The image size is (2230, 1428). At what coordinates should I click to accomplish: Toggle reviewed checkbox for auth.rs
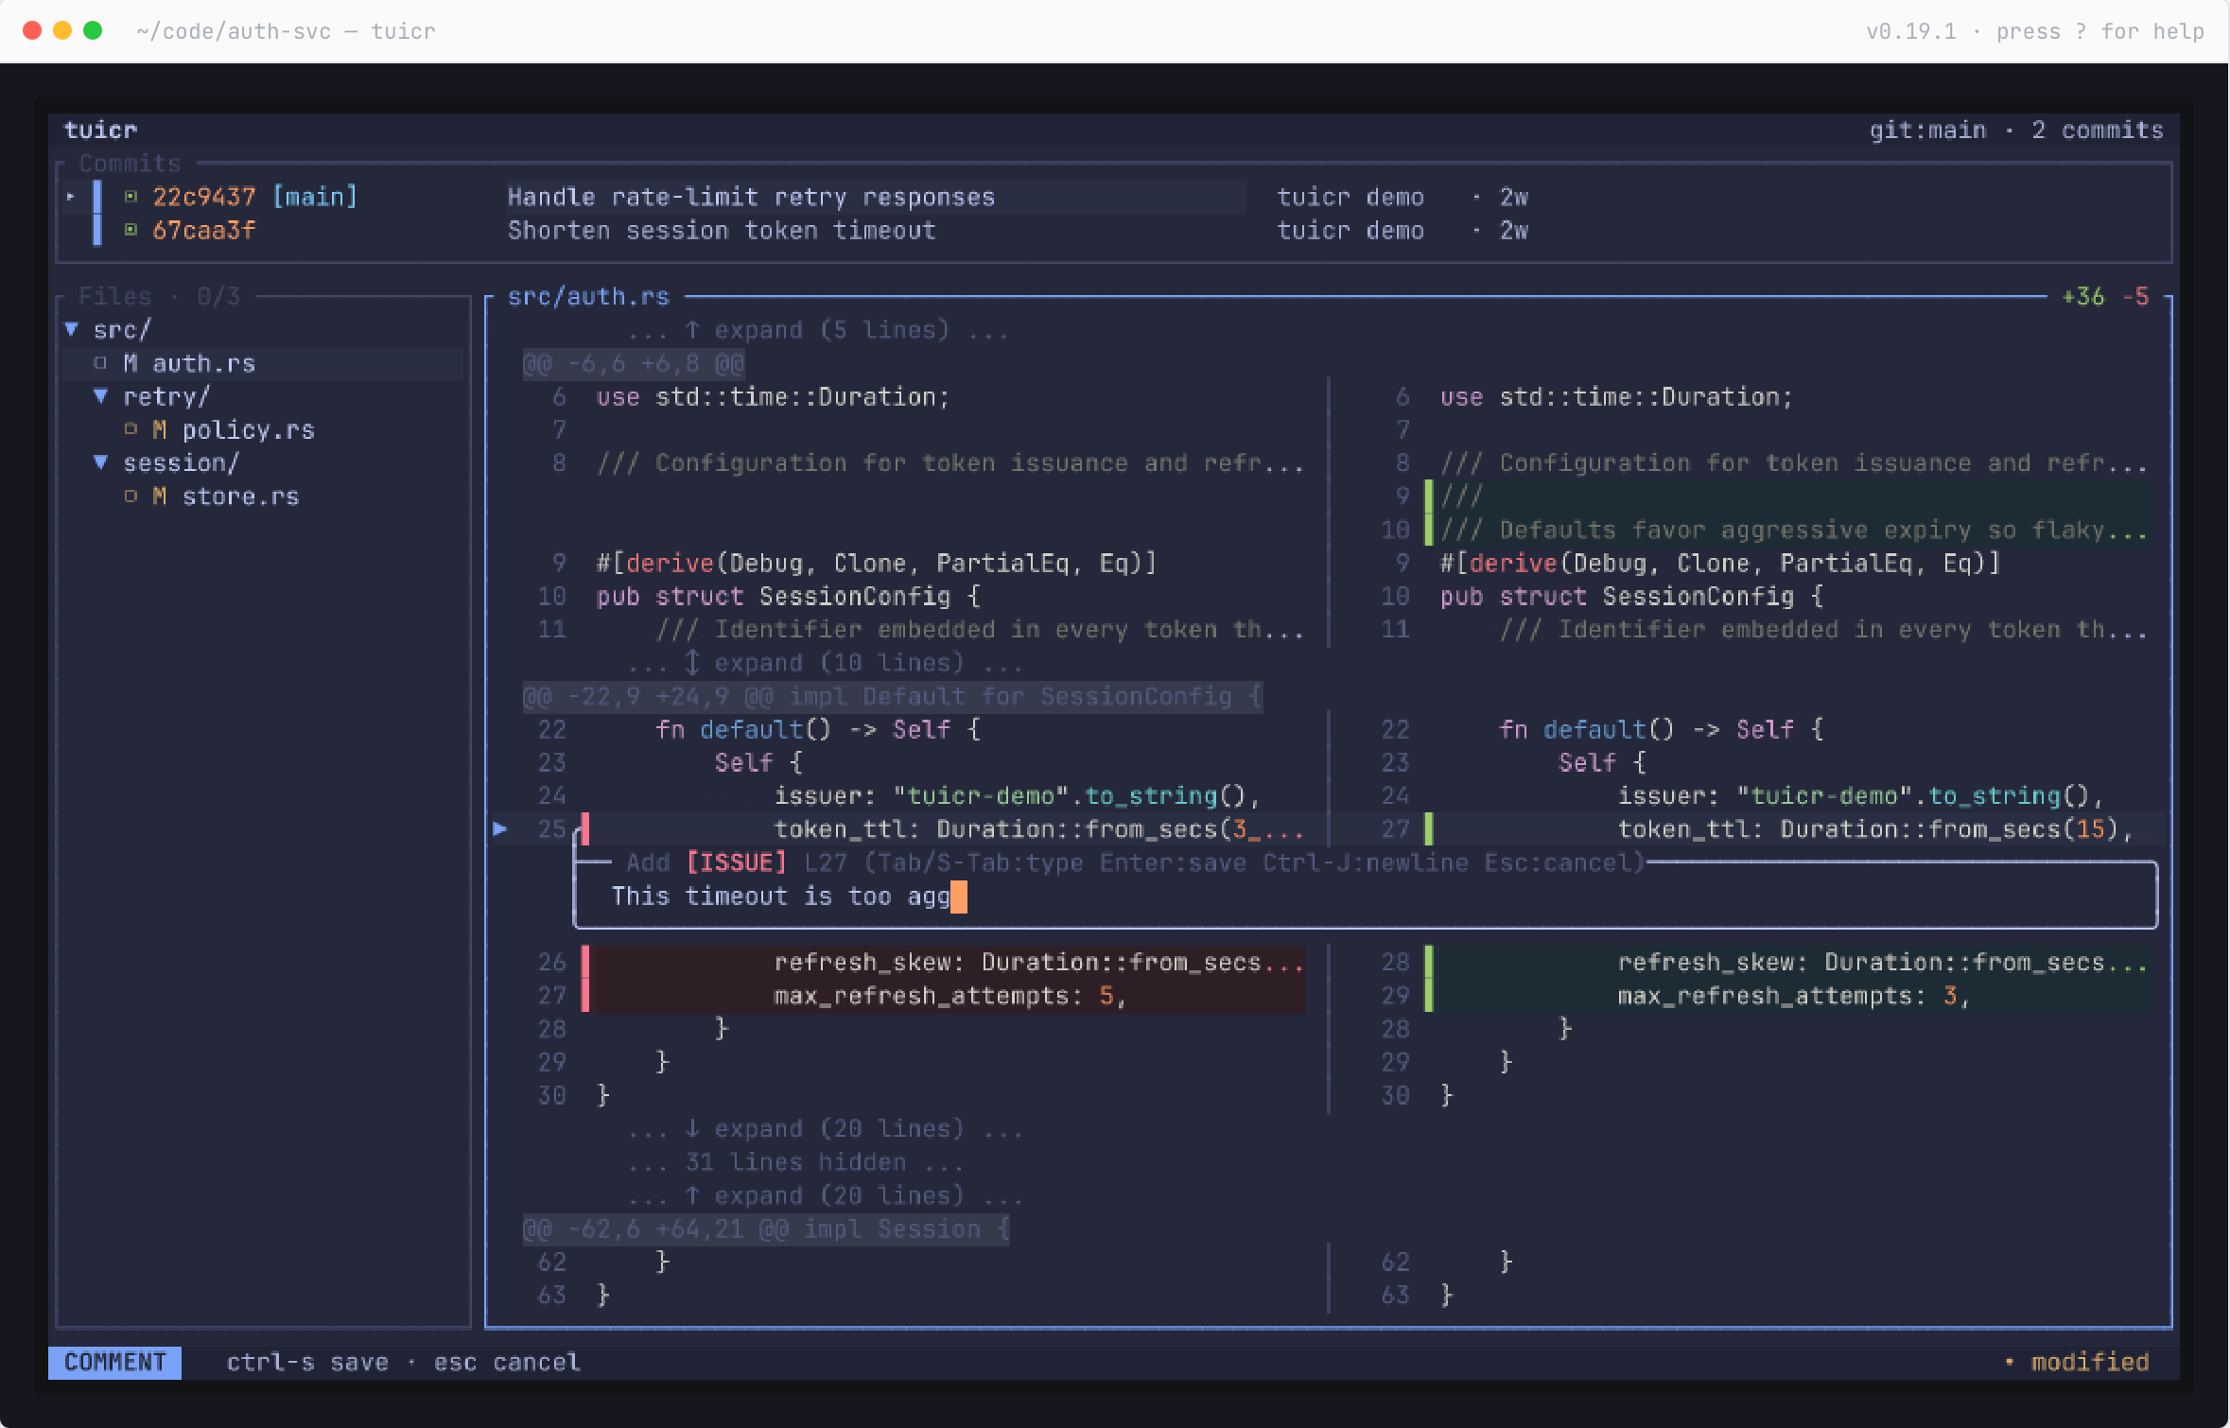click(100, 363)
